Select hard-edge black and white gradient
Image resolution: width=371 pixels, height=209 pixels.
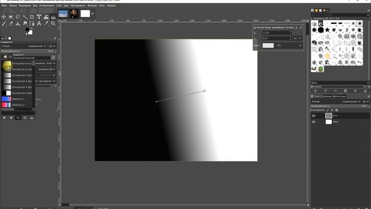point(17,93)
